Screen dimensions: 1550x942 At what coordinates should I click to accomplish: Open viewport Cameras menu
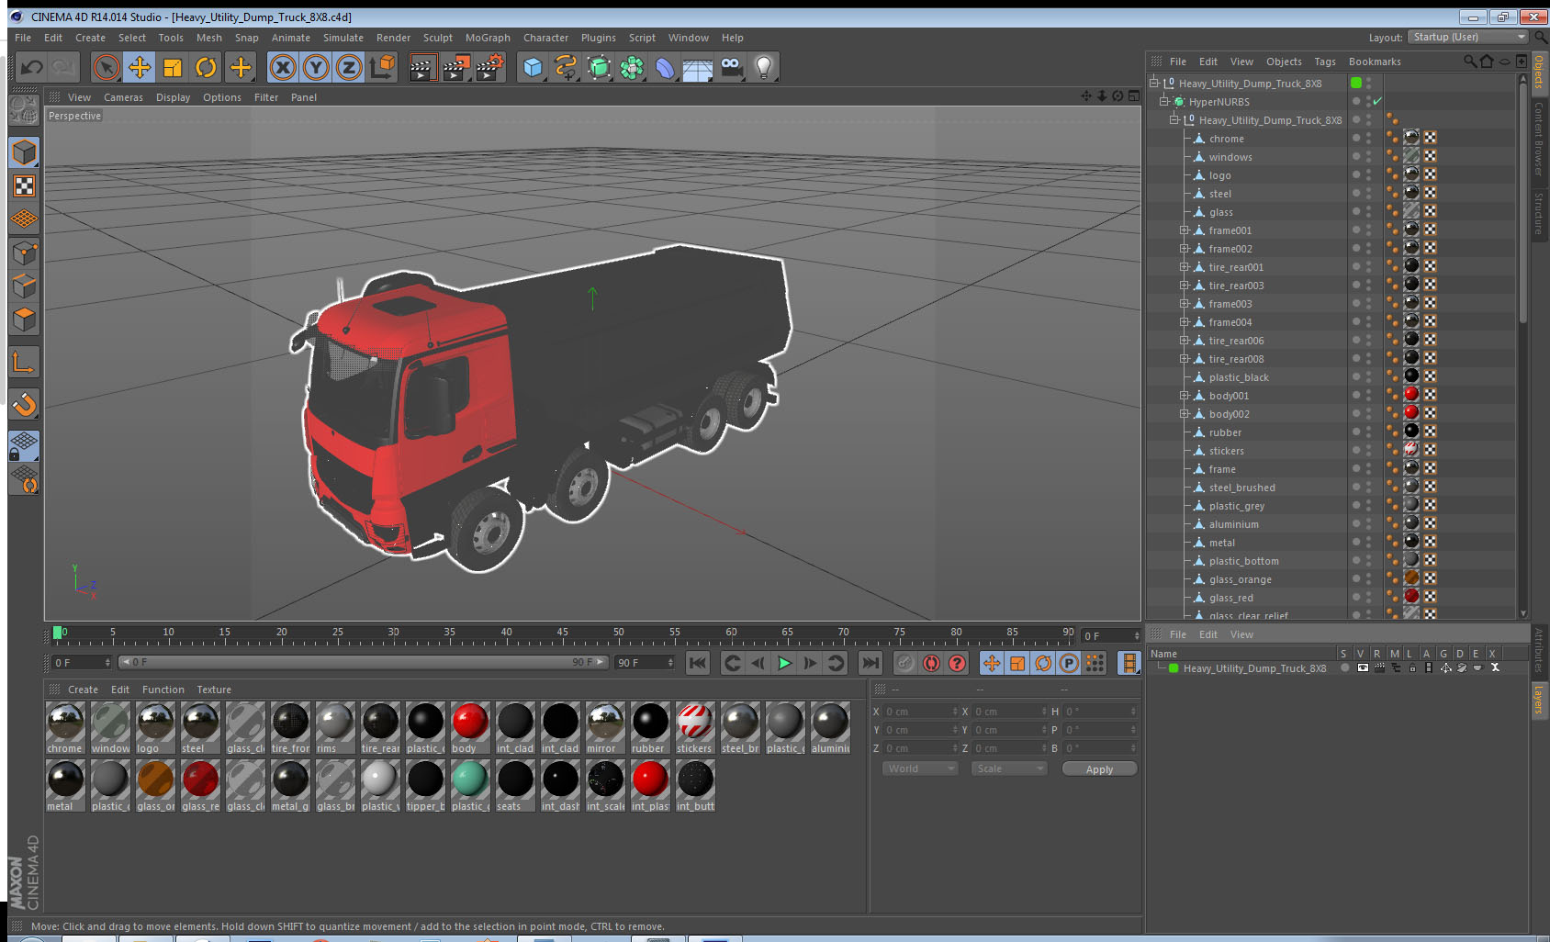click(123, 97)
